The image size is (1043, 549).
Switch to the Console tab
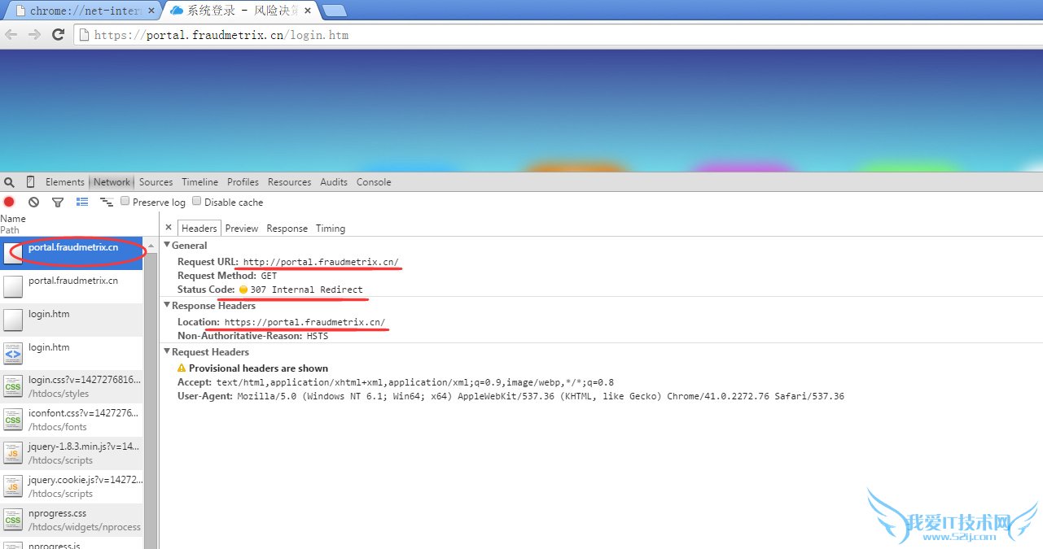tap(373, 181)
